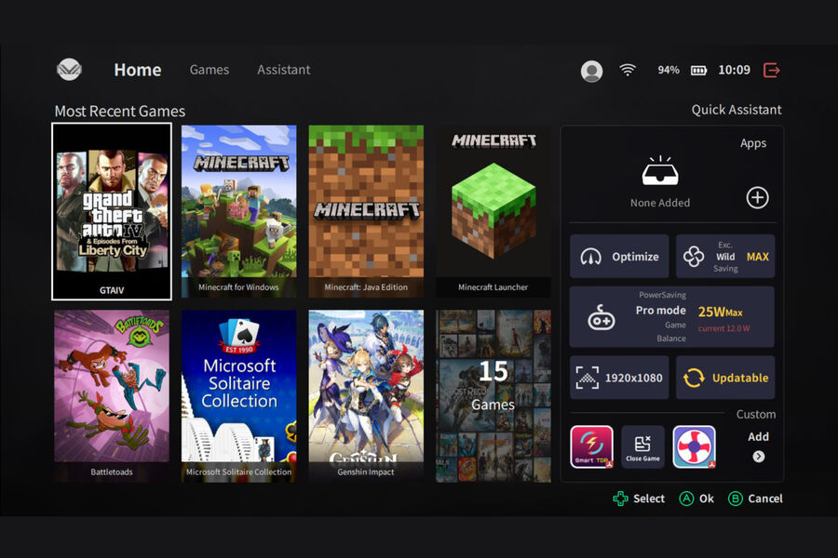Click the red exit icon
Viewport: 838px width, 558px height.
[x=771, y=70]
